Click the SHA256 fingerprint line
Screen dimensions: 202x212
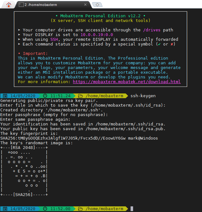pos(79,138)
